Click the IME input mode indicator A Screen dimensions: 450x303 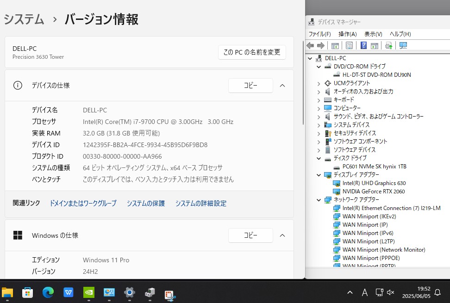pos(365,292)
